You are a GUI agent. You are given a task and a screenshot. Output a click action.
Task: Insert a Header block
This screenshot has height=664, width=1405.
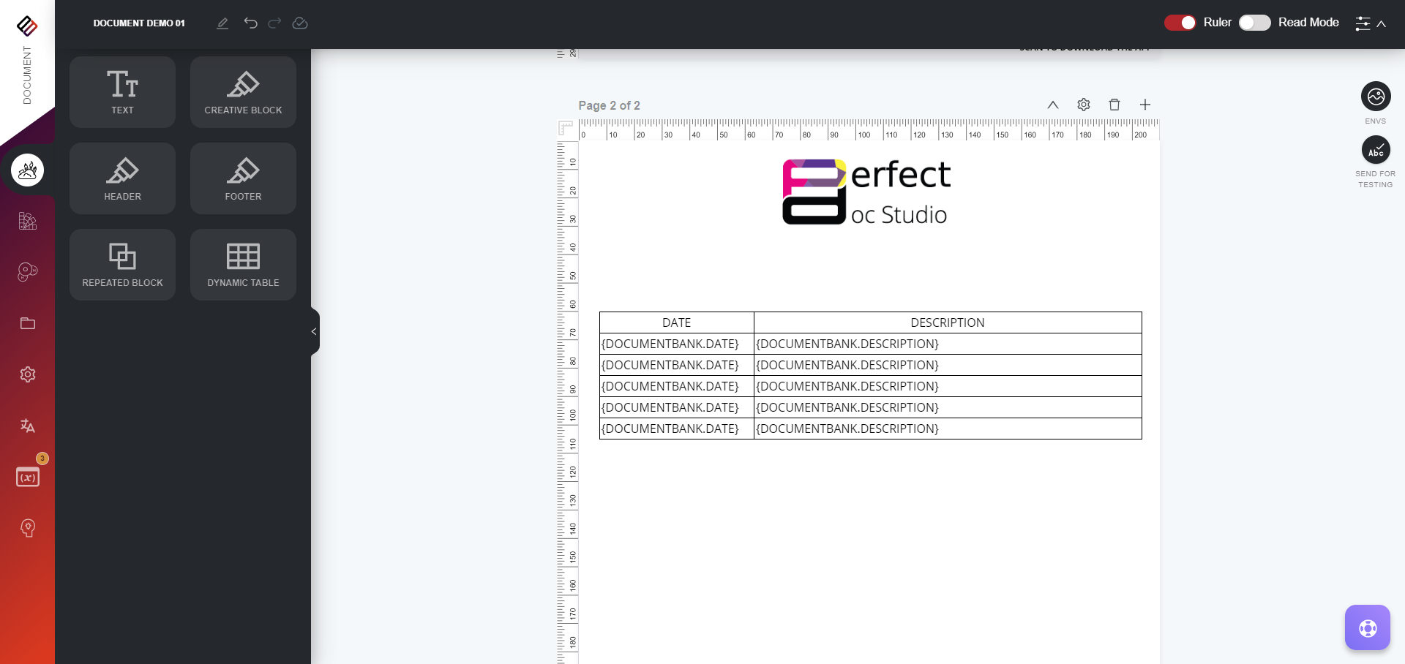(122, 178)
